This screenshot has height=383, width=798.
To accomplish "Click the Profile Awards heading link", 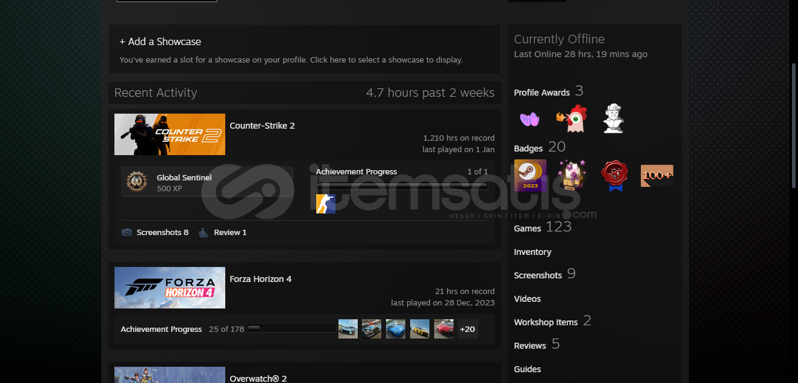I will [542, 93].
